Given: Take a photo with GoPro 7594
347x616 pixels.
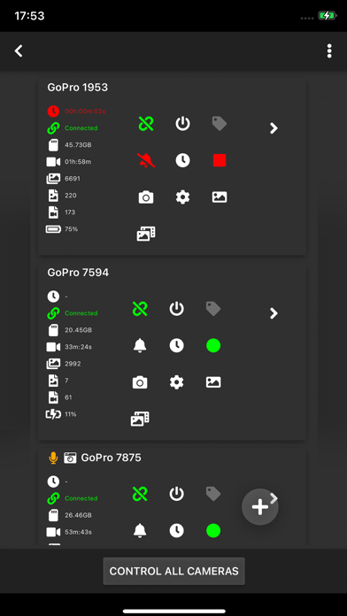Looking at the screenshot, I should [x=140, y=381].
